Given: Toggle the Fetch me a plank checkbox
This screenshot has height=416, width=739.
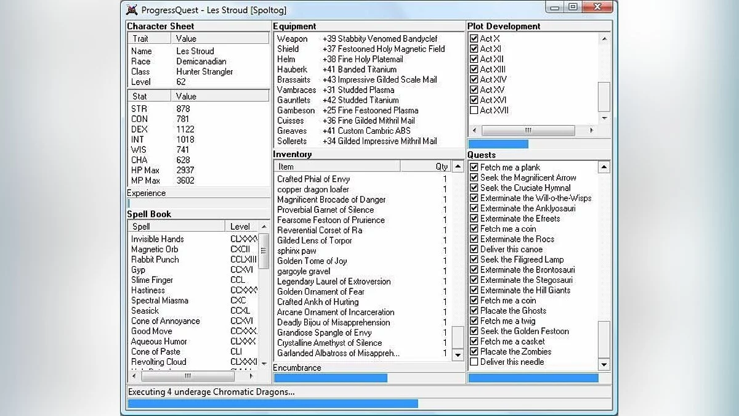Looking at the screenshot, I should (474, 167).
